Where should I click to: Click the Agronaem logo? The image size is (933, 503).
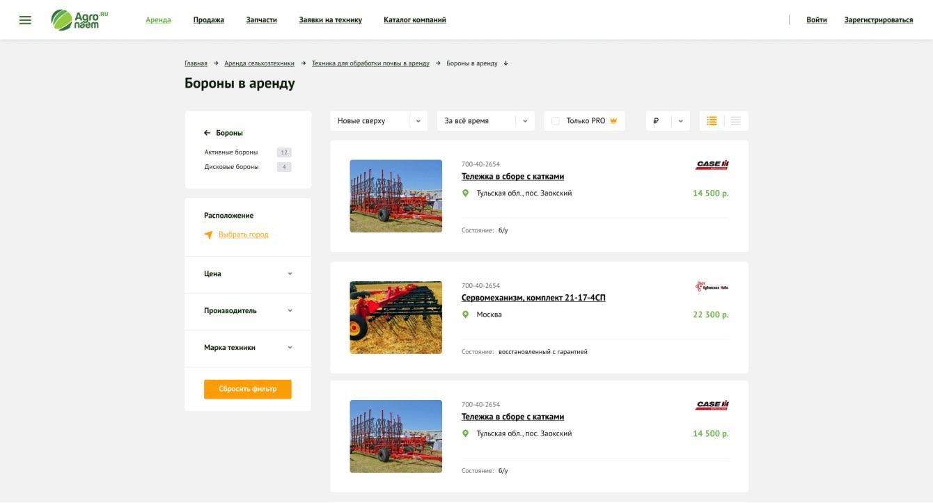coord(80,20)
